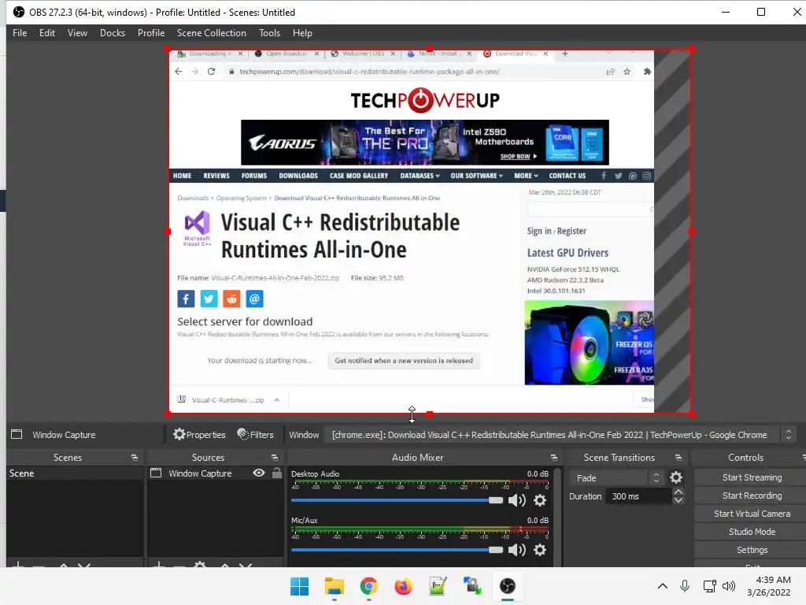The height and width of the screenshot is (605, 806).
Task: Adjust the Mic/Aux volume slider
Action: click(397, 550)
